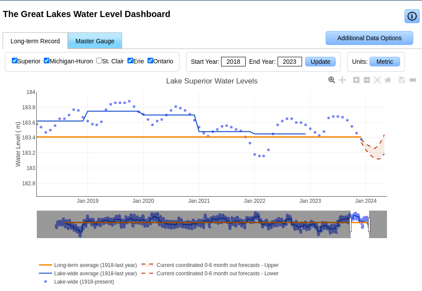The width and height of the screenshot is (422, 291).
Task: Click the 183.8 y-axis tick label
Action: [x=28, y=107]
